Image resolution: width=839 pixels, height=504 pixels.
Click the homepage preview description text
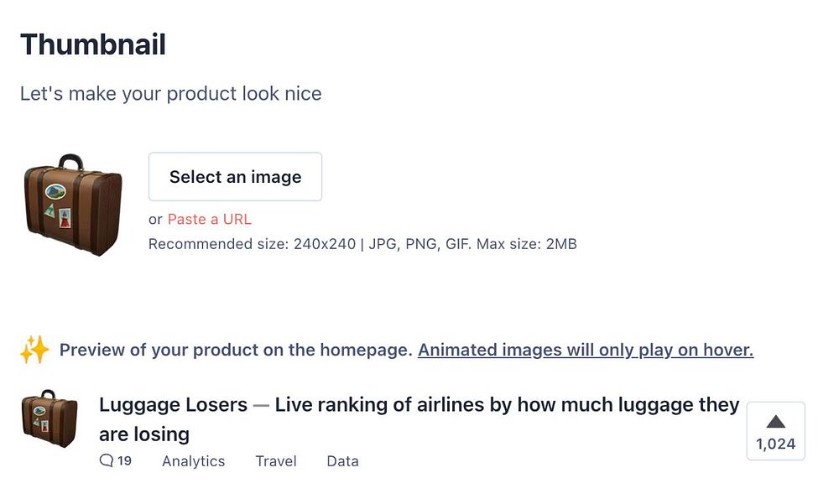(236, 350)
